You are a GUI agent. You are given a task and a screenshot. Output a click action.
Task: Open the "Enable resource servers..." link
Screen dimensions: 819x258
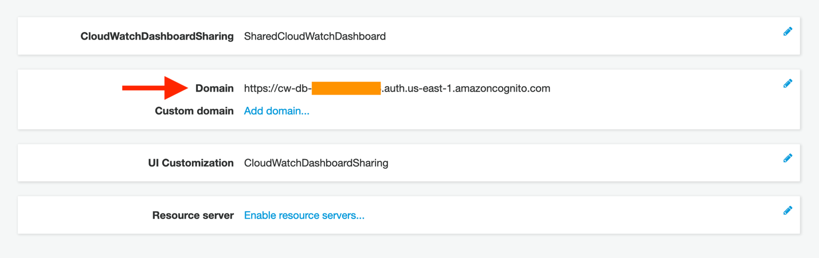pyautogui.click(x=304, y=216)
